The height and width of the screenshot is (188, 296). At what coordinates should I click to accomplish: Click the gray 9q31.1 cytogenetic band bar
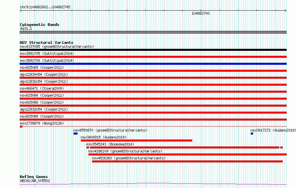(153, 32)
